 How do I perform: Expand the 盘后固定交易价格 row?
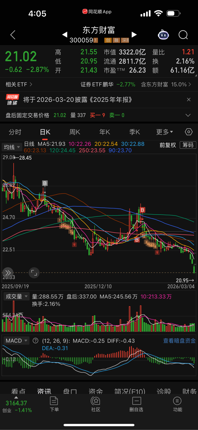(188, 115)
